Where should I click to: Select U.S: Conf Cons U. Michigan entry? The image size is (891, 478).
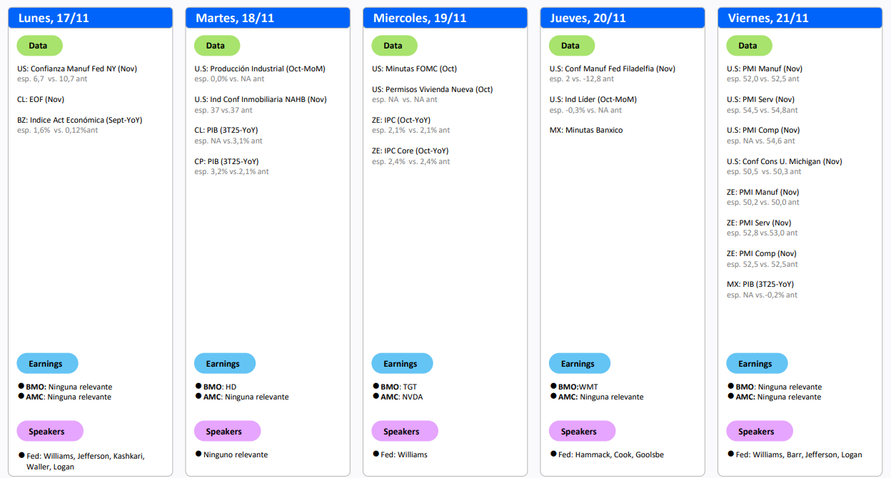point(784,161)
